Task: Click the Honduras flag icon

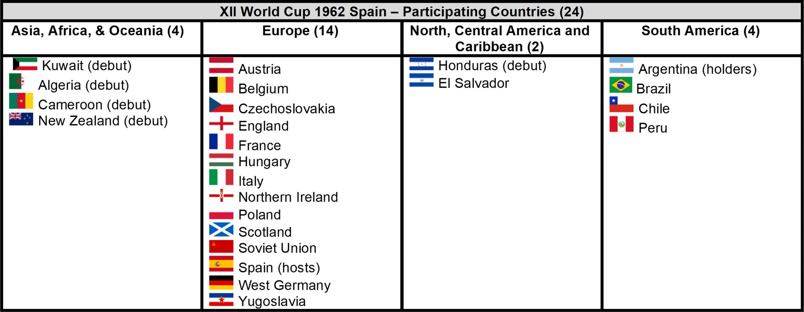Action: (421, 64)
